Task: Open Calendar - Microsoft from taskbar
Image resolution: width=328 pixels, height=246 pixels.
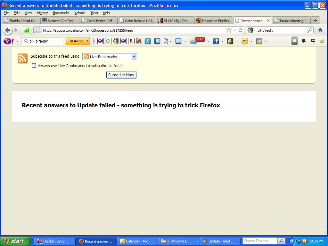Action: pyautogui.click(x=137, y=241)
